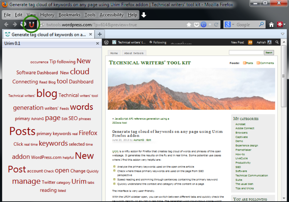Open the Tools menu
Image resolution: width=289 pixels, height=202 pixels.
pyautogui.click(x=90, y=15)
